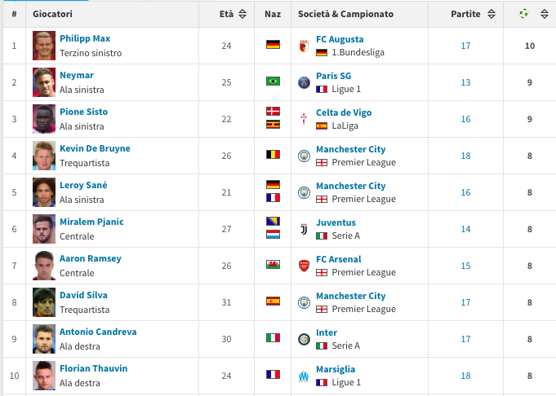Click Miralem Pjanic's portrait thumbnail
Screen dimensions: 556x396
[x=44, y=229]
